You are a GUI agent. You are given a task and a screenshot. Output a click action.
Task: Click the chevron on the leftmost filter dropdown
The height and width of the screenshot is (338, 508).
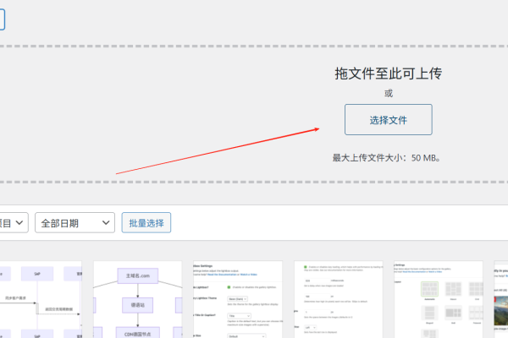coord(19,223)
